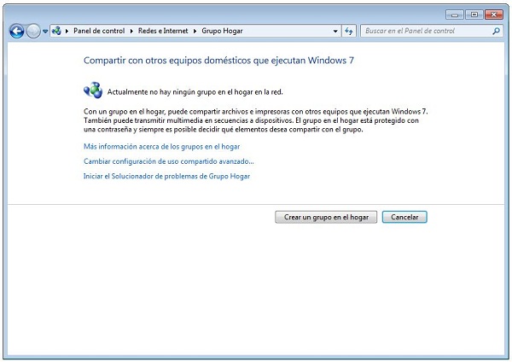Refresh the page using address bar button
512x362 pixels.
coord(348,31)
